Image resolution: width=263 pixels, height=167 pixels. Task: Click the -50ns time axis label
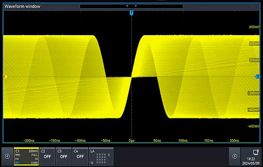click(106, 141)
